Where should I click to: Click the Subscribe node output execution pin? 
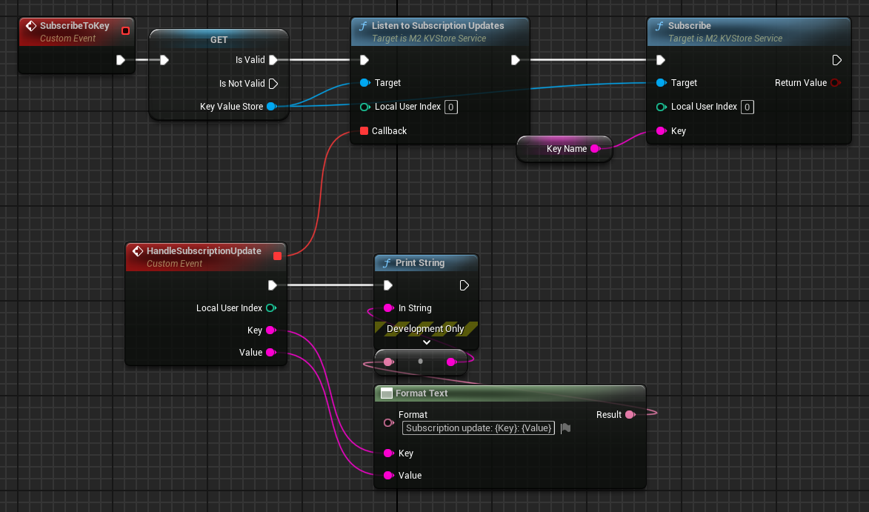836,60
